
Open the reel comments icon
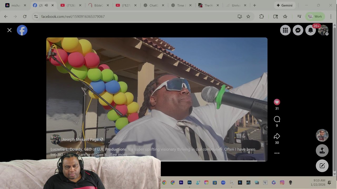click(277, 119)
